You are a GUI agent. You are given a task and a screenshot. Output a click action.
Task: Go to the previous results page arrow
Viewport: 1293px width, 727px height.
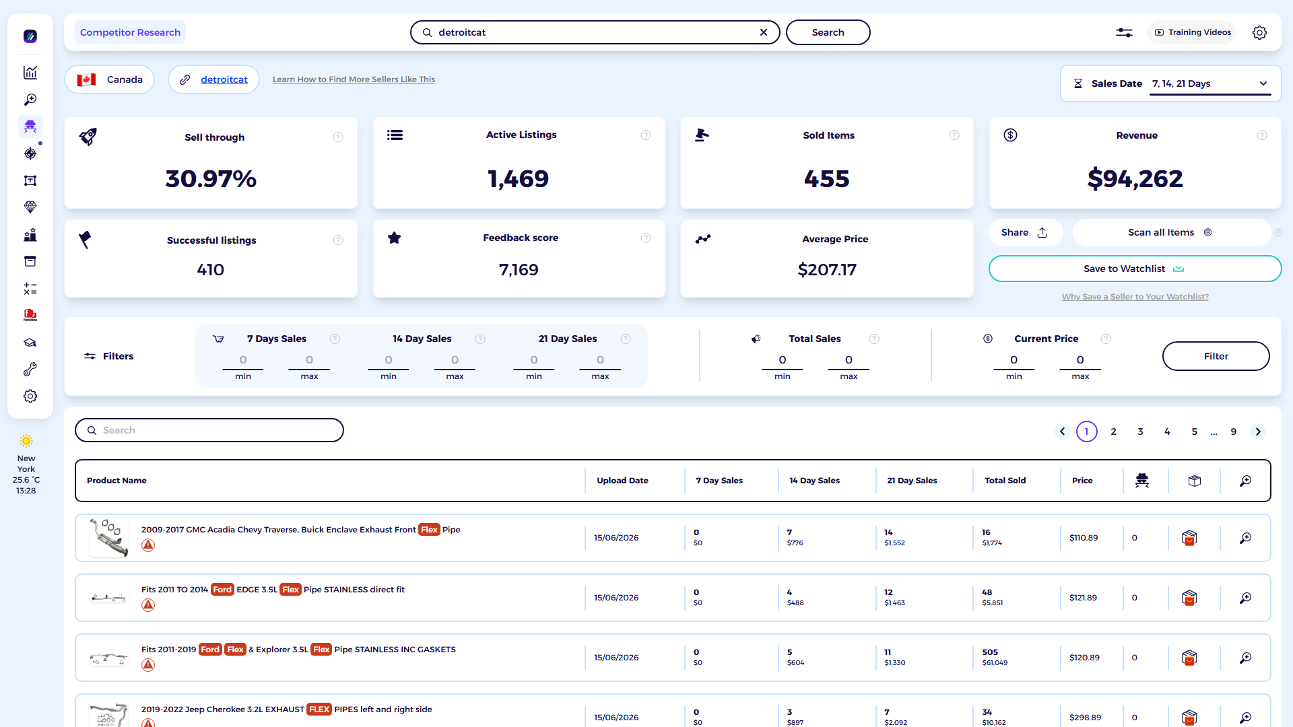click(x=1062, y=431)
